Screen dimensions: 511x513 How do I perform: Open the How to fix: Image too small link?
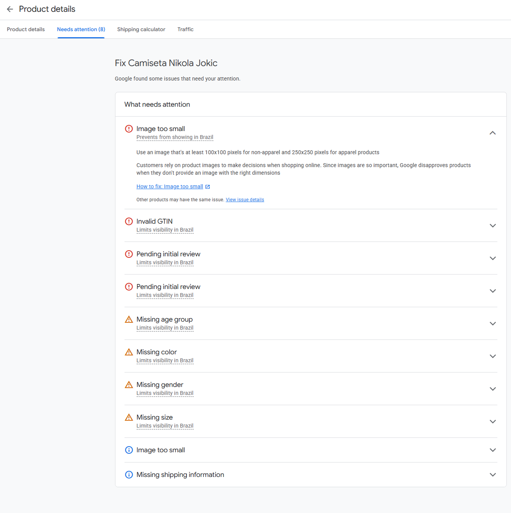[x=170, y=186]
